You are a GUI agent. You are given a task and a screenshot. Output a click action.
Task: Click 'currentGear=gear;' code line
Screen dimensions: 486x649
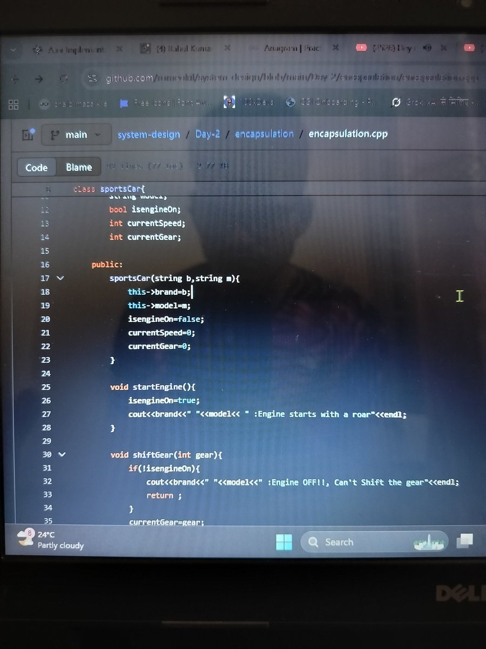coord(166,522)
